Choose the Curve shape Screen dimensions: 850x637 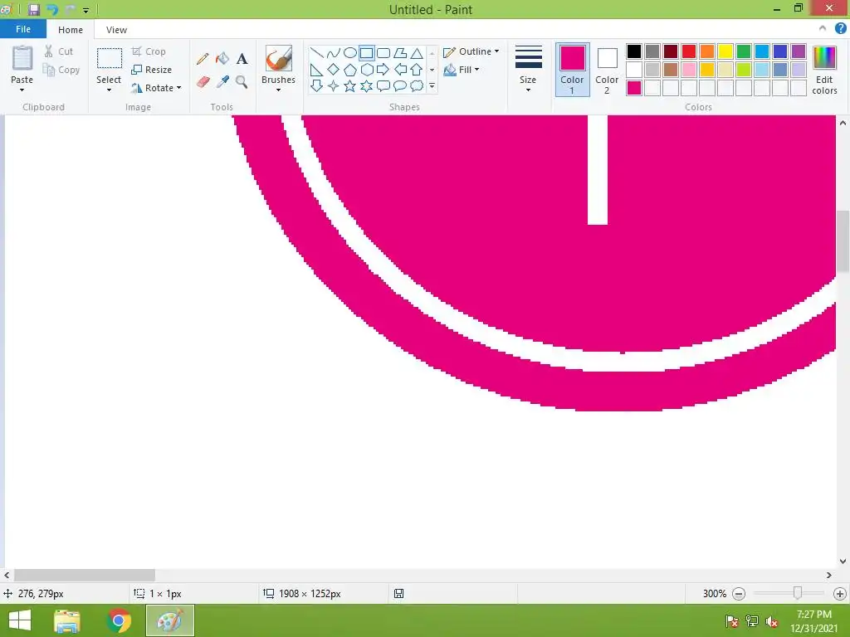(334, 52)
